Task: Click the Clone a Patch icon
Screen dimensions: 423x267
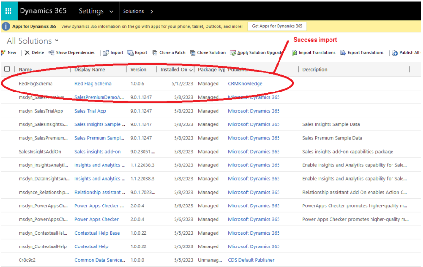Action: click(155, 53)
